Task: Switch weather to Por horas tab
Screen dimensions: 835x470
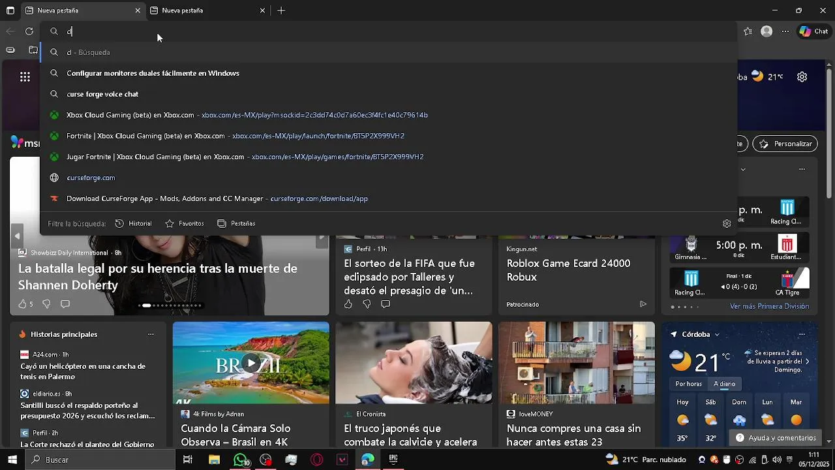Action: pyautogui.click(x=688, y=384)
